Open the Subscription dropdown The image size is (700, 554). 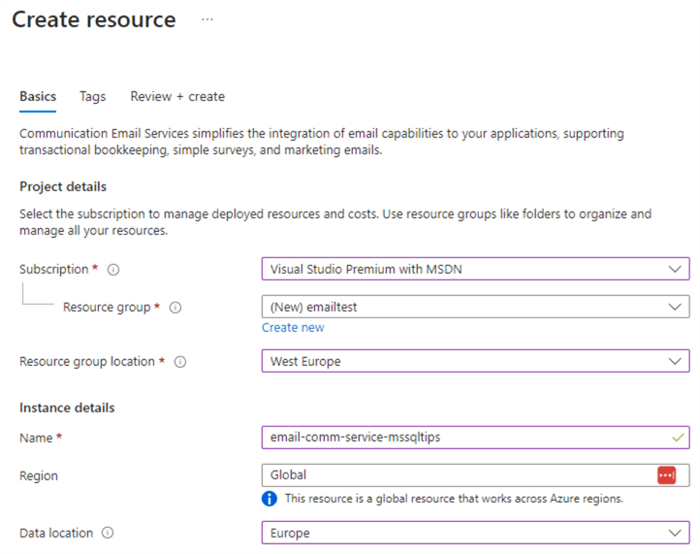[x=475, y=269]
